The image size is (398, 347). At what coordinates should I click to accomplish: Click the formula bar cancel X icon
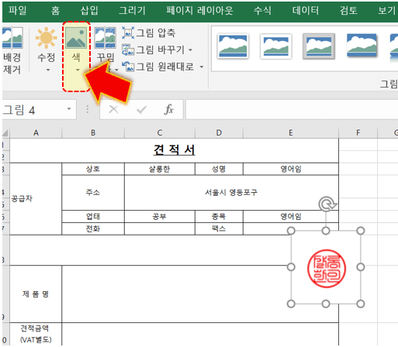pyautogui.click(x=113, y=110)
